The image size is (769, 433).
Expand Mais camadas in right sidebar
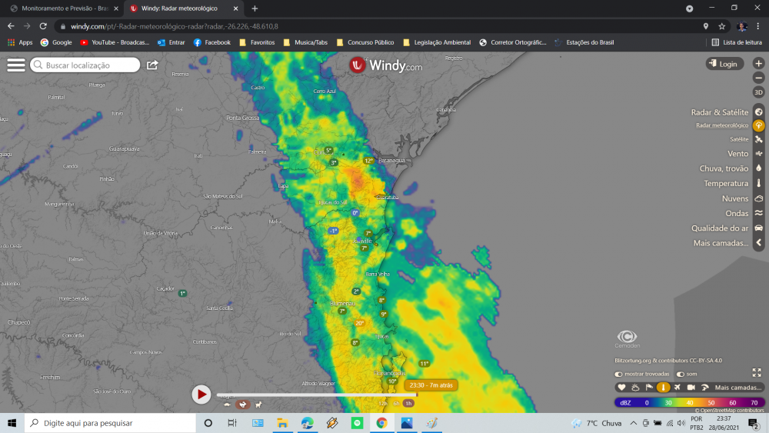(x=721, y=243)
